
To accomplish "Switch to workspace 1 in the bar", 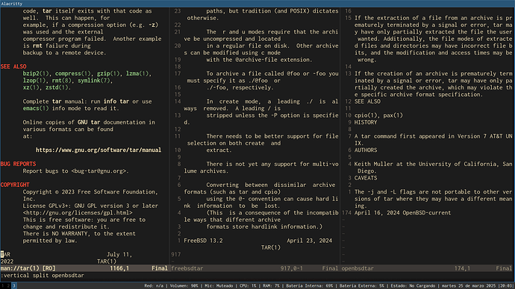I will 2,286.
